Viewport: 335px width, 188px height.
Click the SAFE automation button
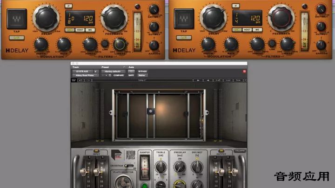(x=131, y=76)
